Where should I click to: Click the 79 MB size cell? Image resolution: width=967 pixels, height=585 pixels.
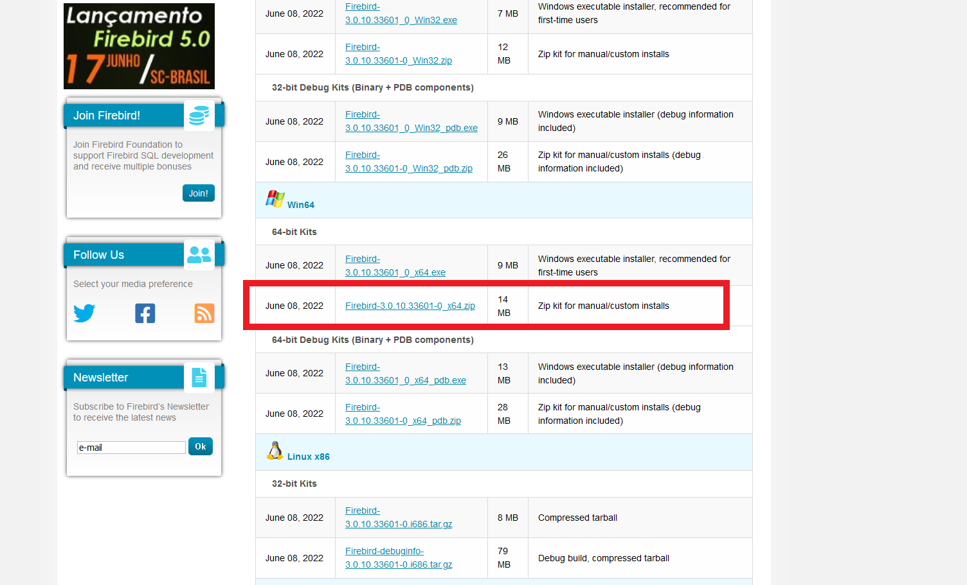click(x=507, y=558)
